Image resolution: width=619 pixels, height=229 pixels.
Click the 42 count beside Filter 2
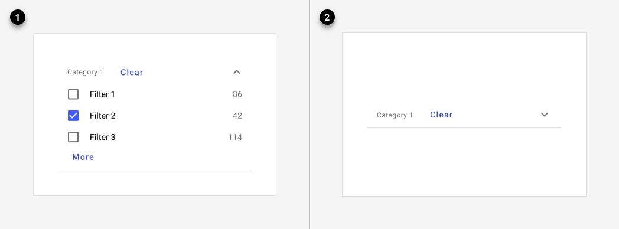(x=237, y=116)
